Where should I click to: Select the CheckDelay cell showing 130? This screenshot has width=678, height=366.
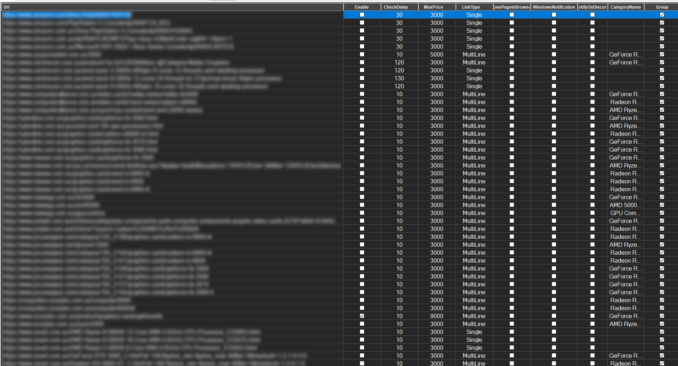pyautogui.click(x=399, y=78)
